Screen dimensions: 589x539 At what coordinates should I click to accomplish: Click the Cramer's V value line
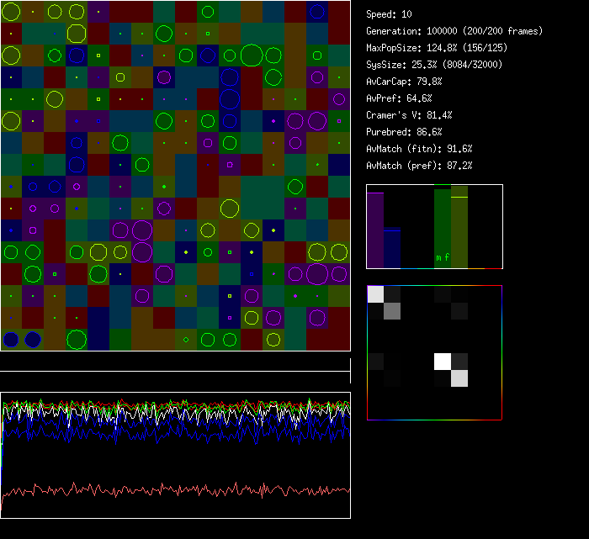click(409, 115)
